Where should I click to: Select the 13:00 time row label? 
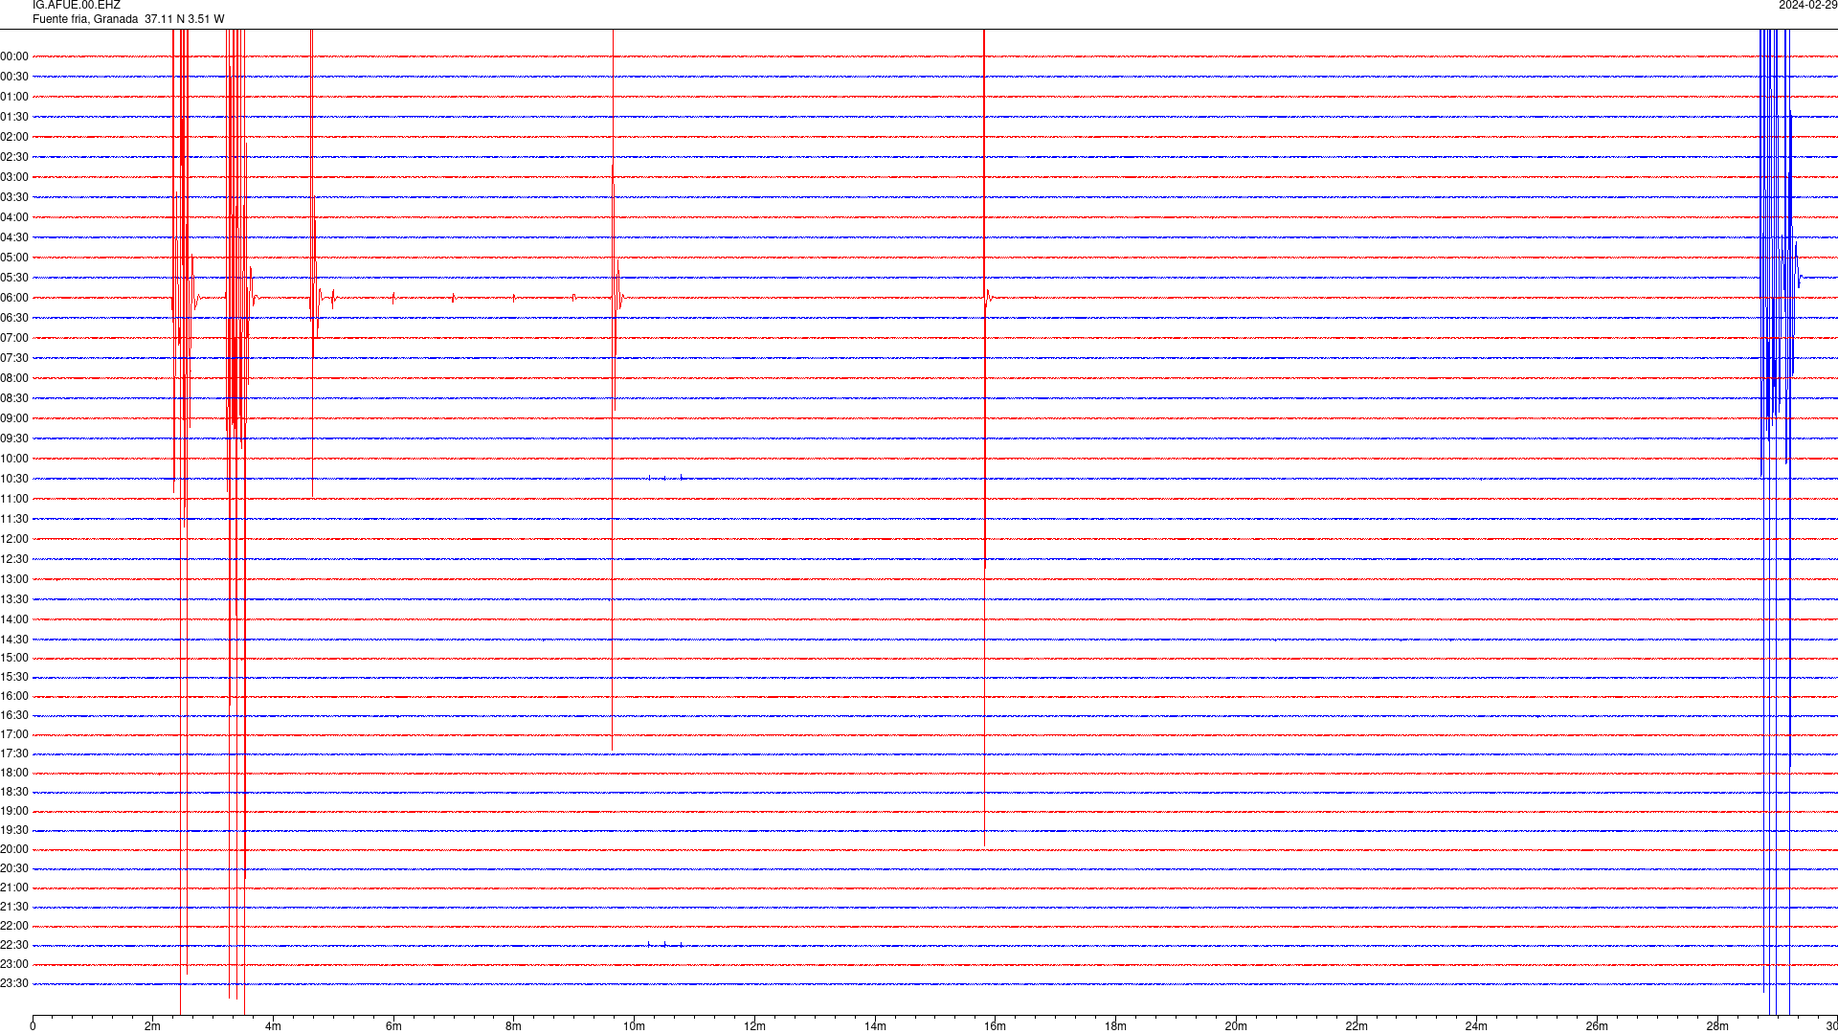point(14,579)
